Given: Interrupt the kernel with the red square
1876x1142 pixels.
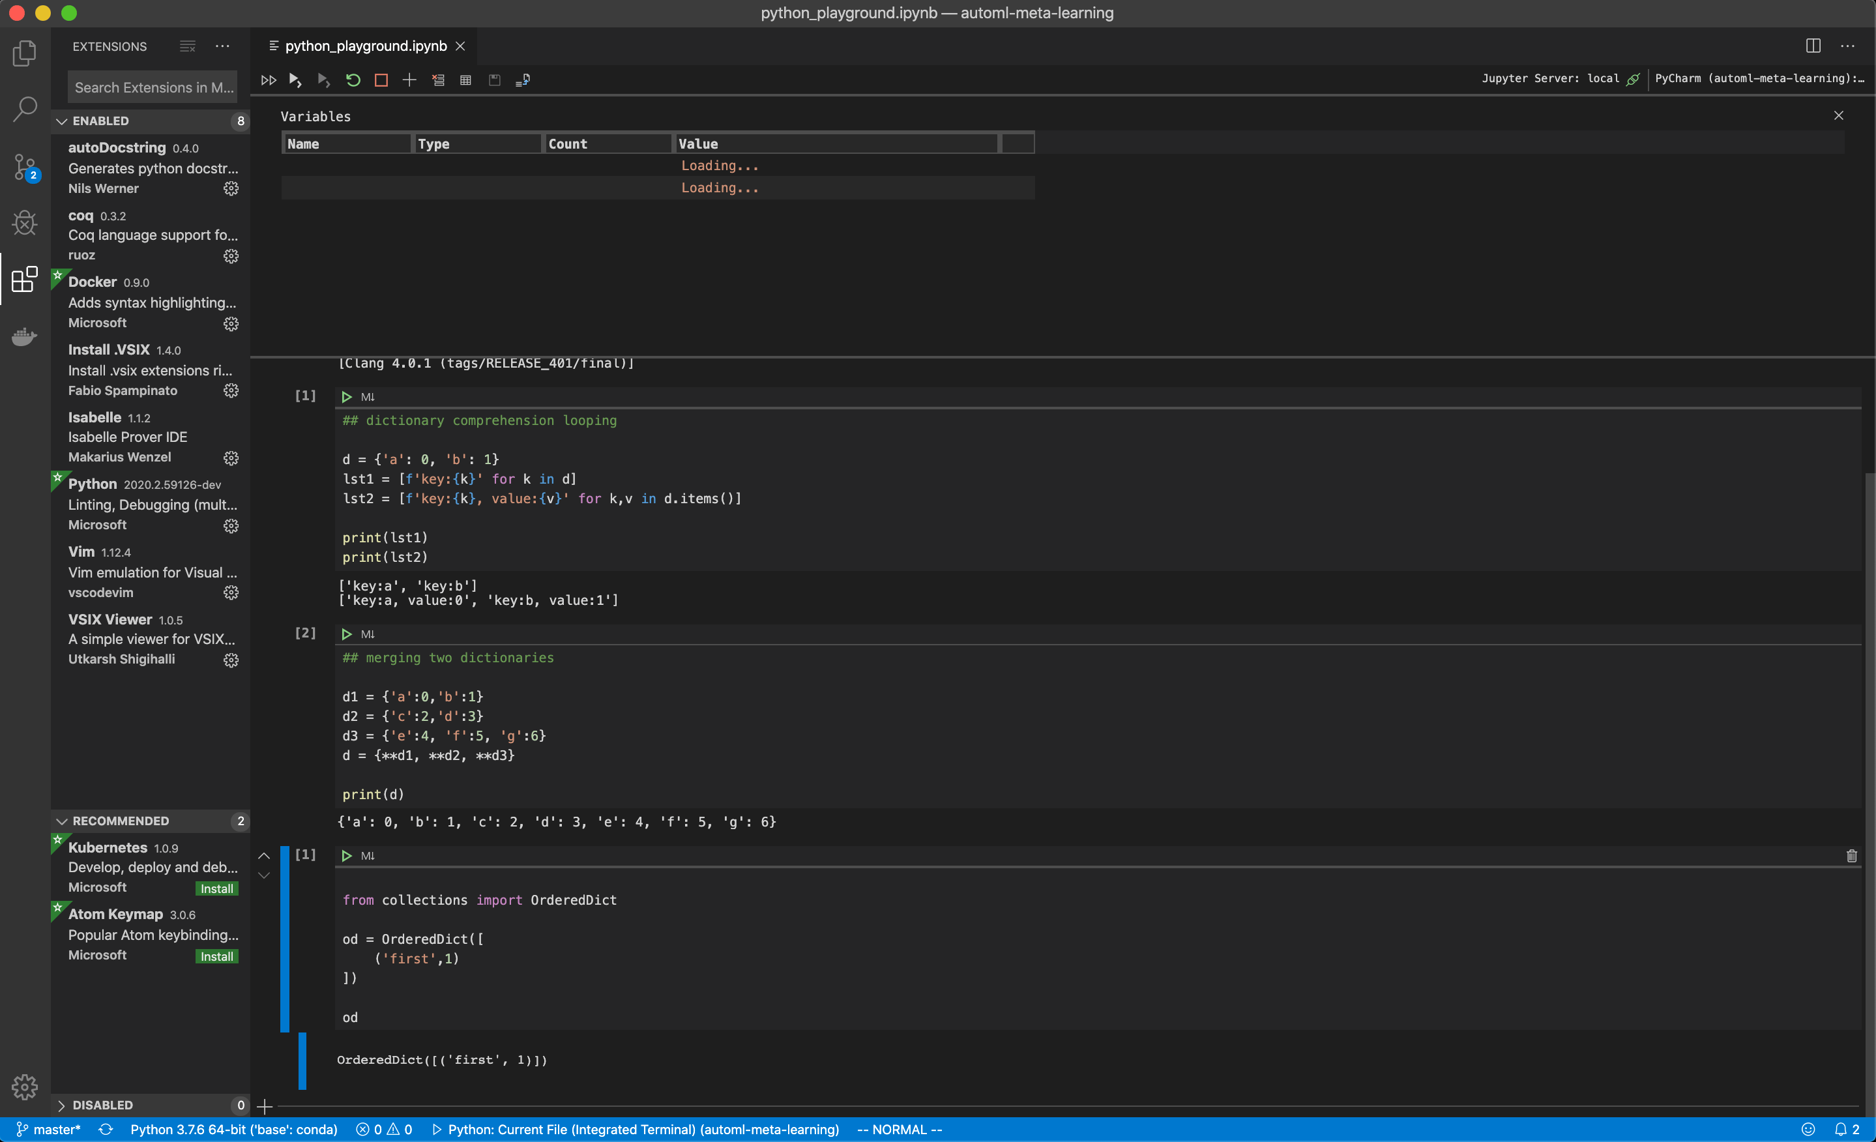Looking at the screenshot, I should (381, 80).
